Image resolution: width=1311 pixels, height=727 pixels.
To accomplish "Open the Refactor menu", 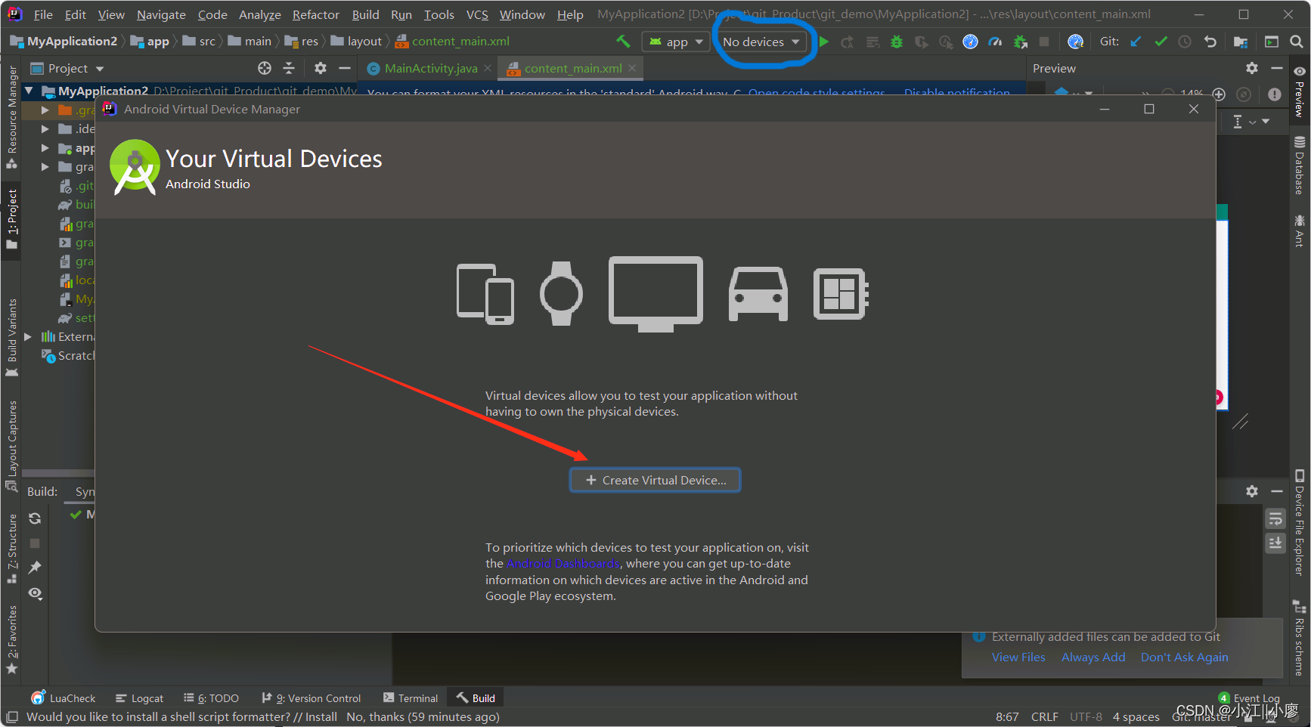I will 315,14.
